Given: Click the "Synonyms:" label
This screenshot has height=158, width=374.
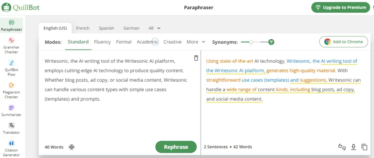Looking at the screenshot, I should pyautogui.click(x=225, y=42).
